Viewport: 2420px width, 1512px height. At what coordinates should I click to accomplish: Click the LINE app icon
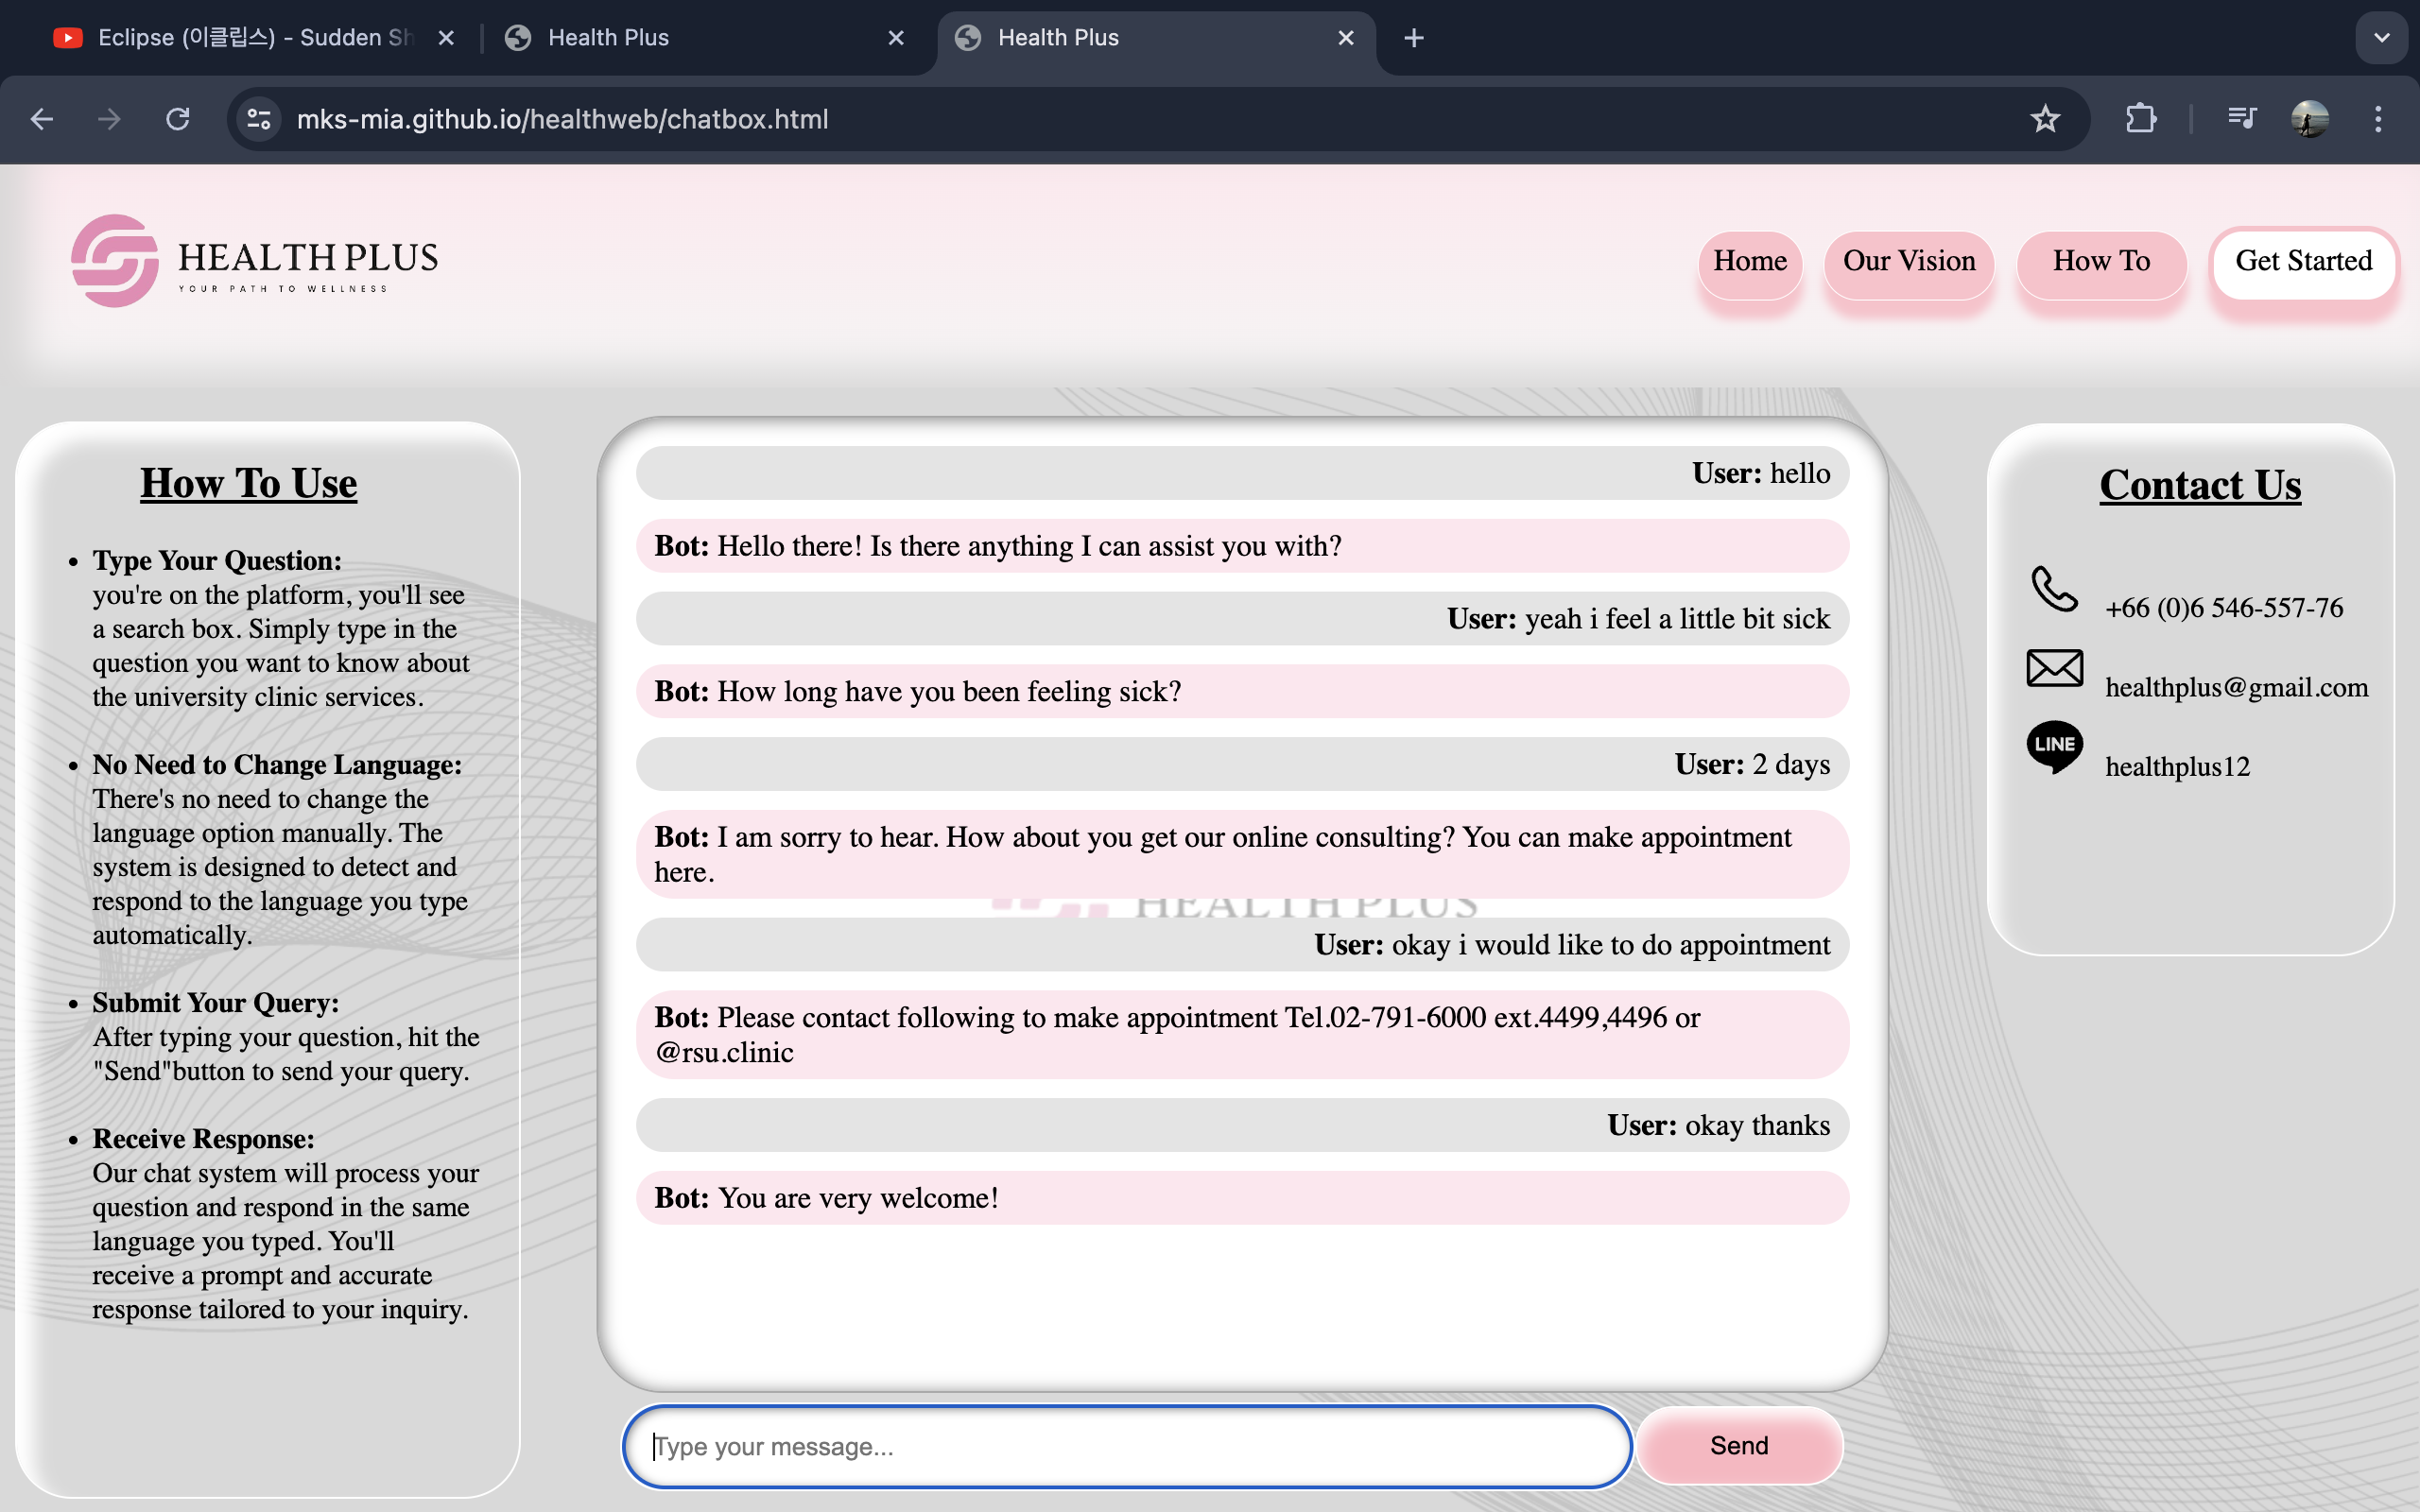(x=2054, y=747)
